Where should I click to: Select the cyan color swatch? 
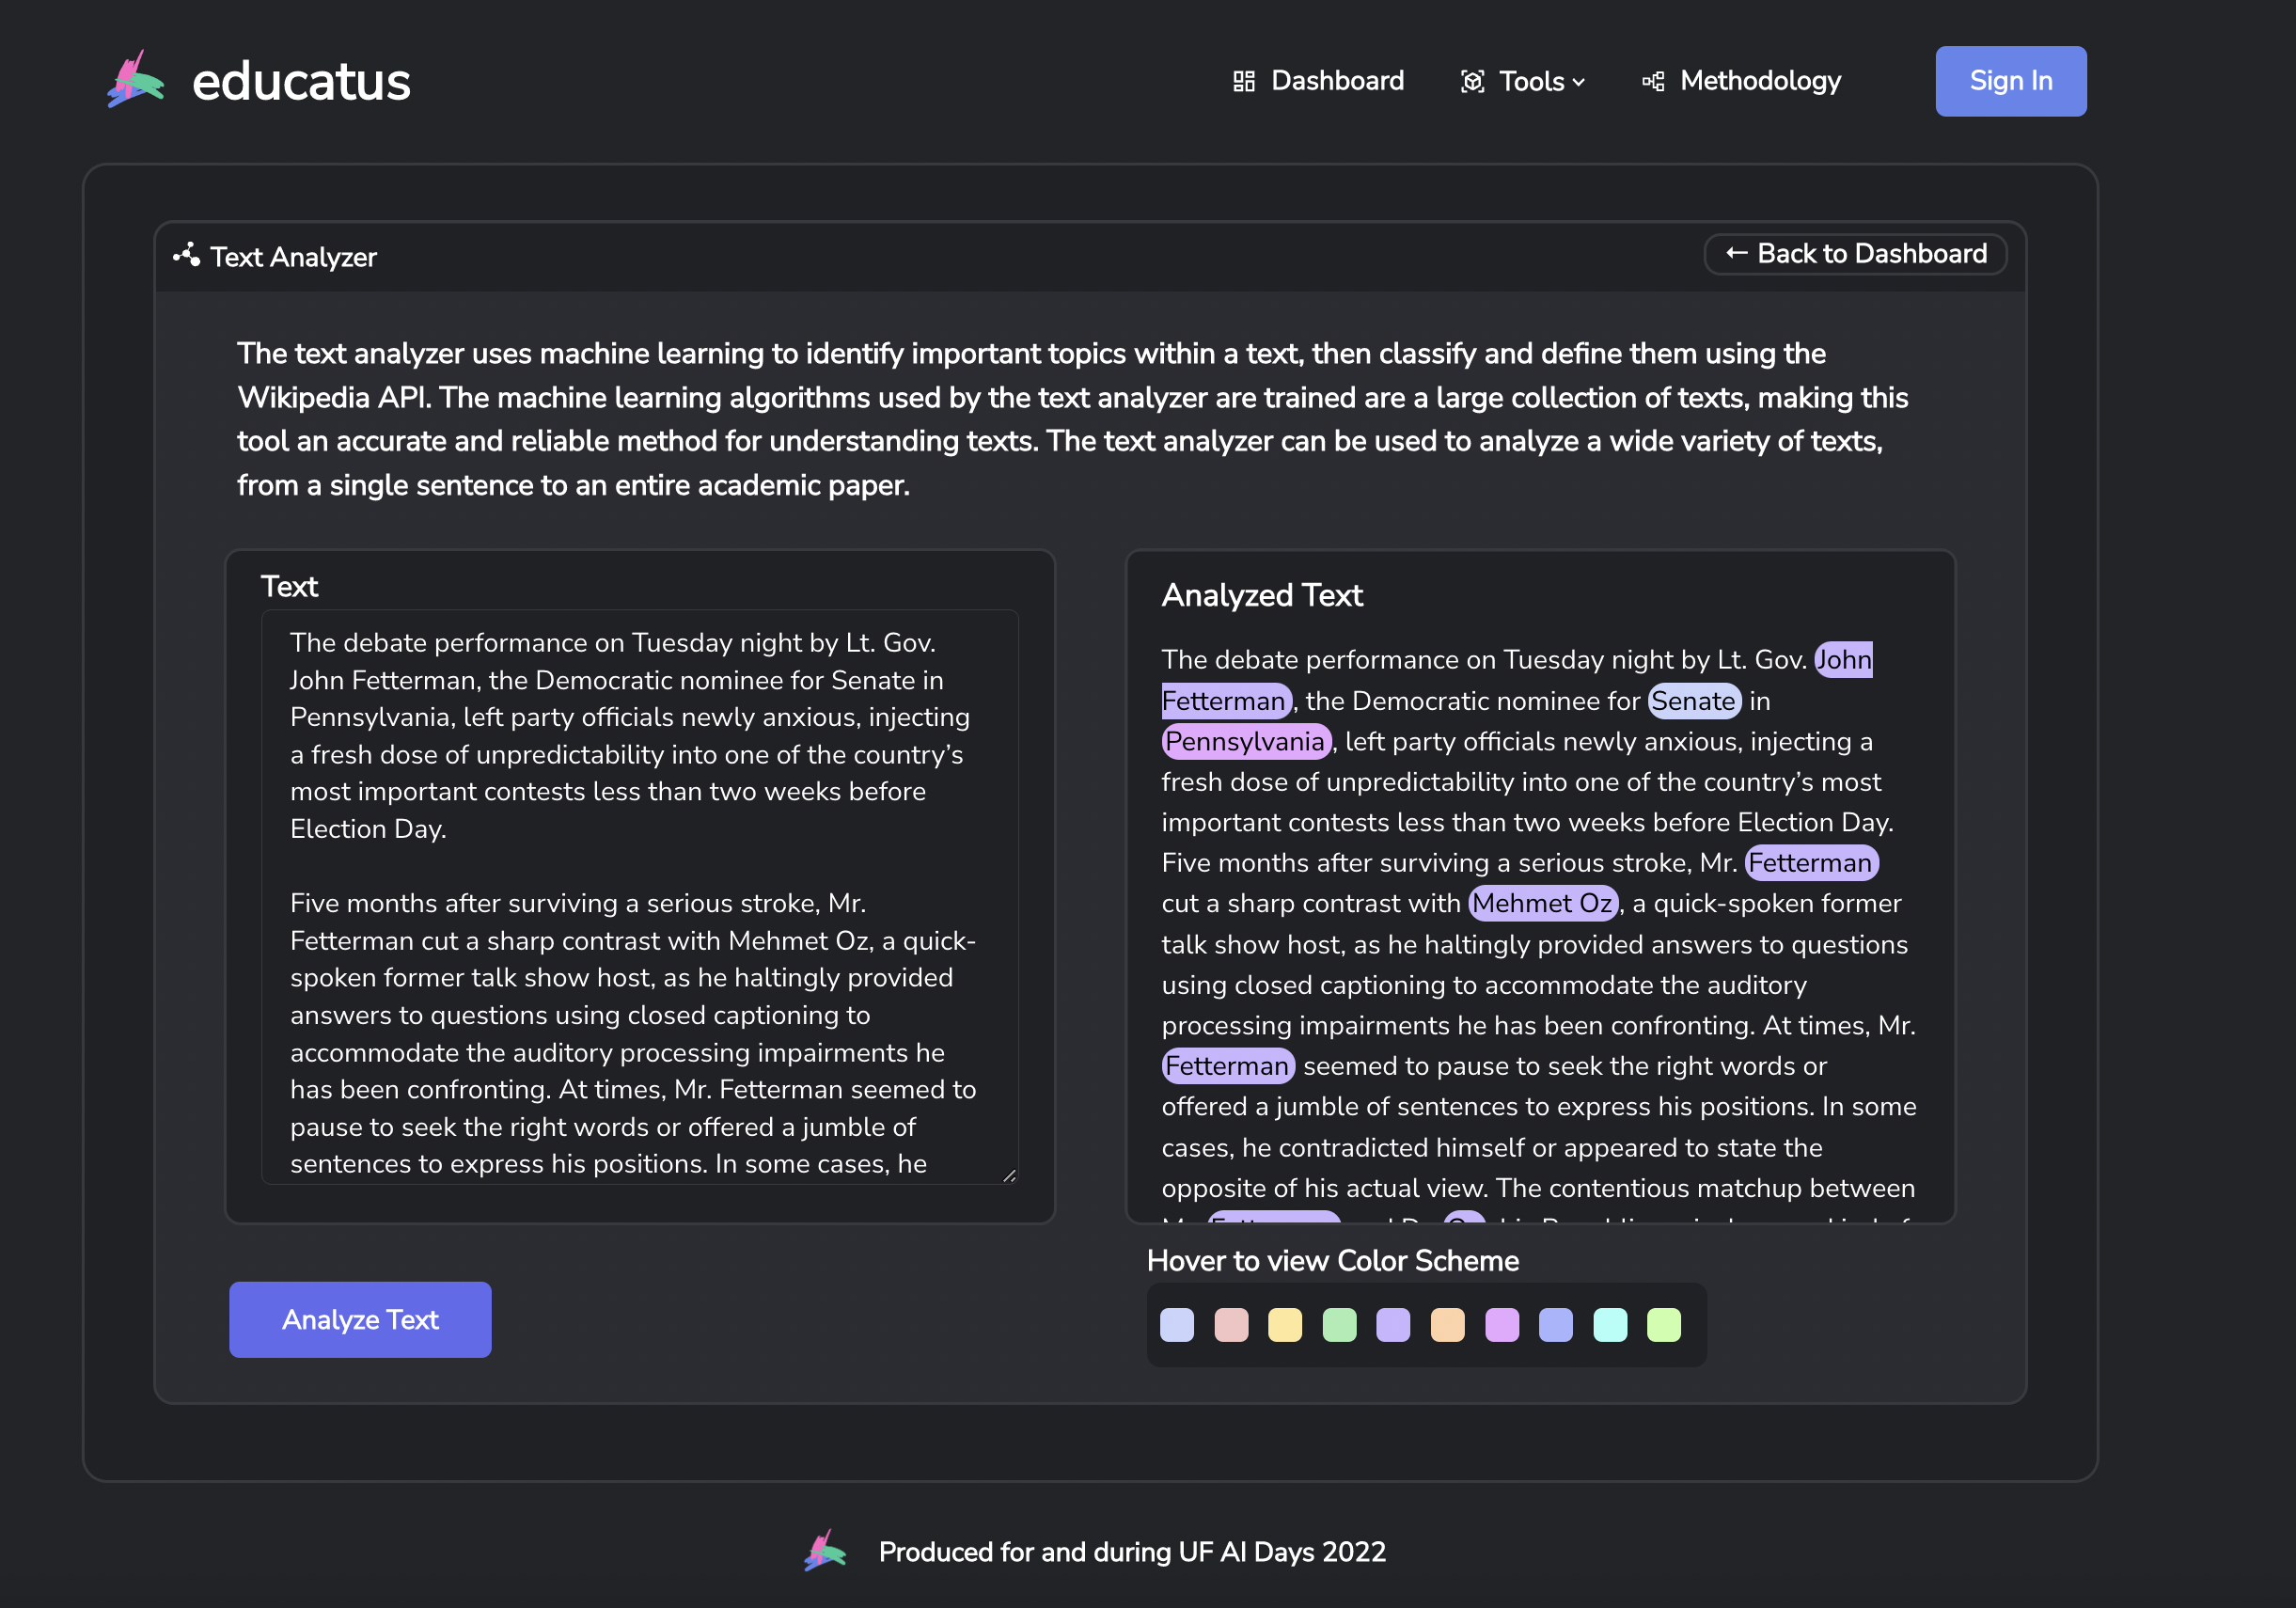pos(1609,1324)
